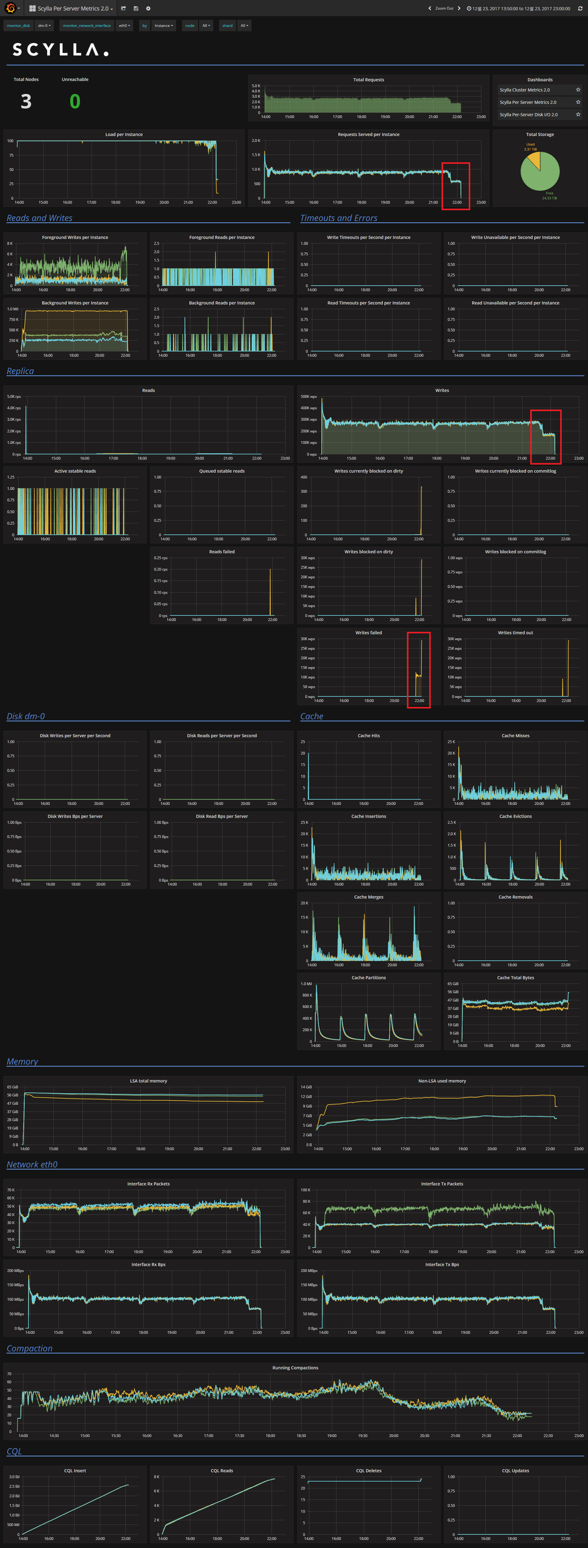This screenshot has height=1548, width=588.
Task: Click the refresh icon at top right
Action: [580, 8]
